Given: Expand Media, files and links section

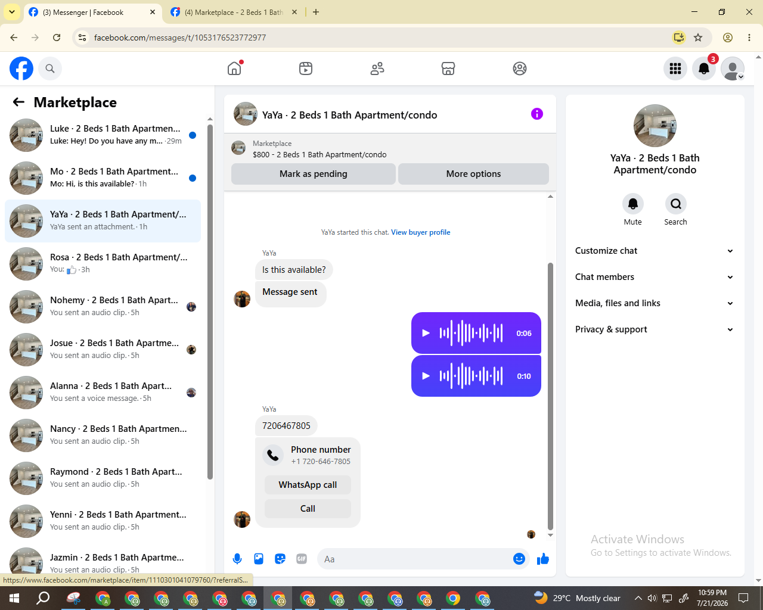Looking at the screenshot, I should pos(655,303).
